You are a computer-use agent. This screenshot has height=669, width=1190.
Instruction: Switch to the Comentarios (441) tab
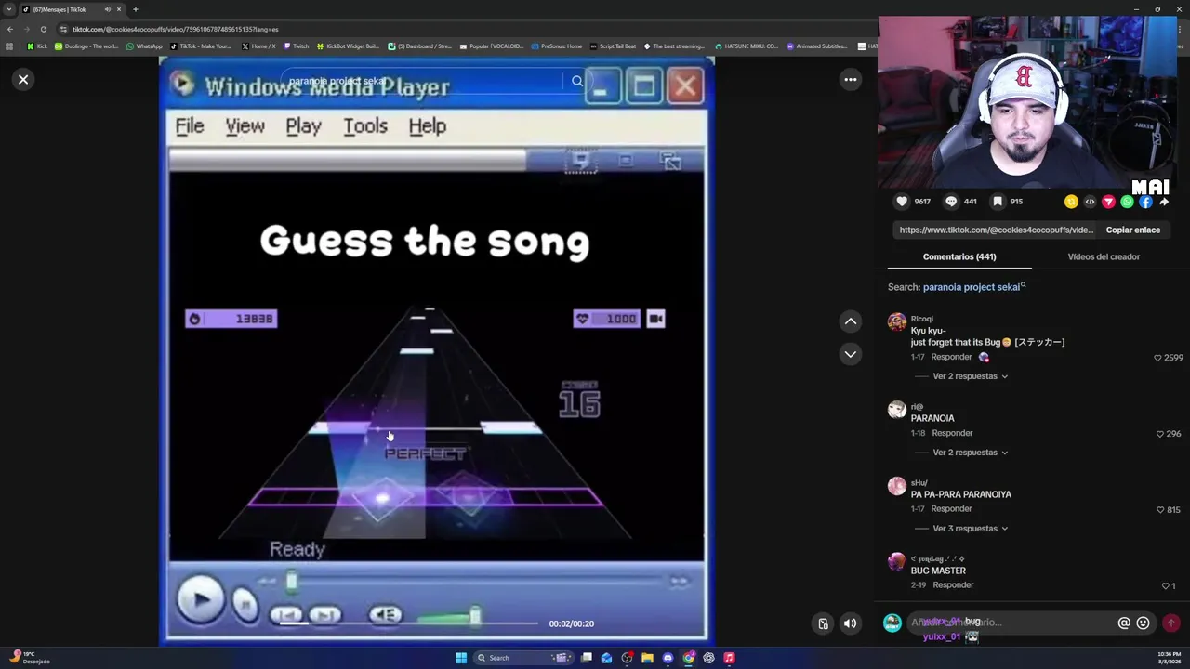[959, 256]
